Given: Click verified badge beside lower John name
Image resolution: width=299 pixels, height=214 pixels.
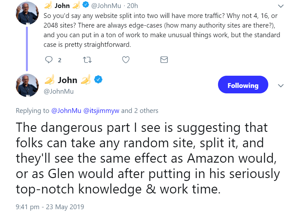Looking at the screenshot, I should (98, 80).
